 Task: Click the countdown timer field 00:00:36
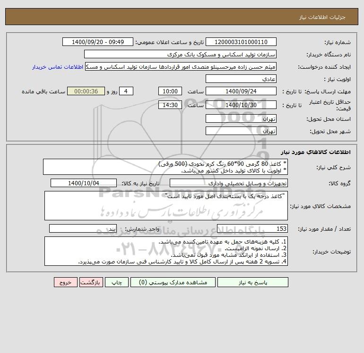coord(86,91)
